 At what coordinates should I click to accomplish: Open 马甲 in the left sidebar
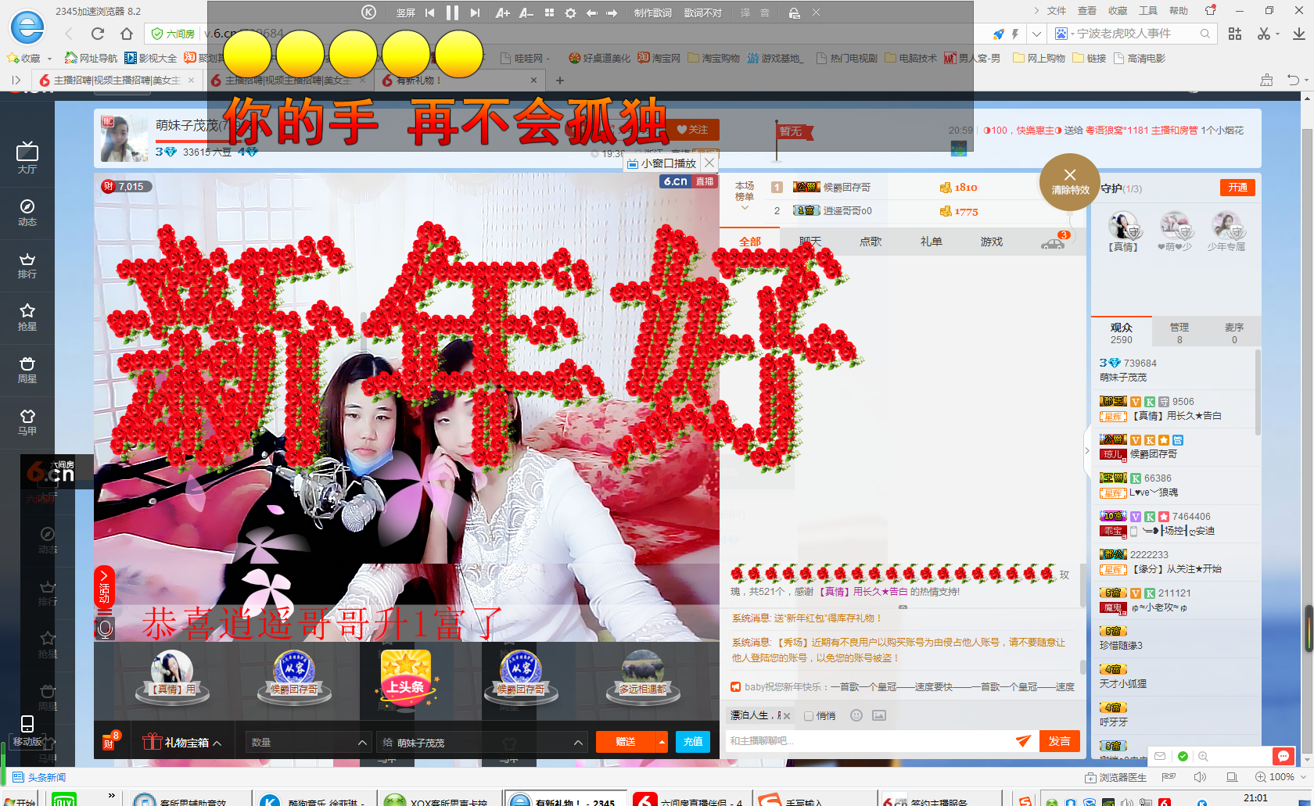(27, 422)
